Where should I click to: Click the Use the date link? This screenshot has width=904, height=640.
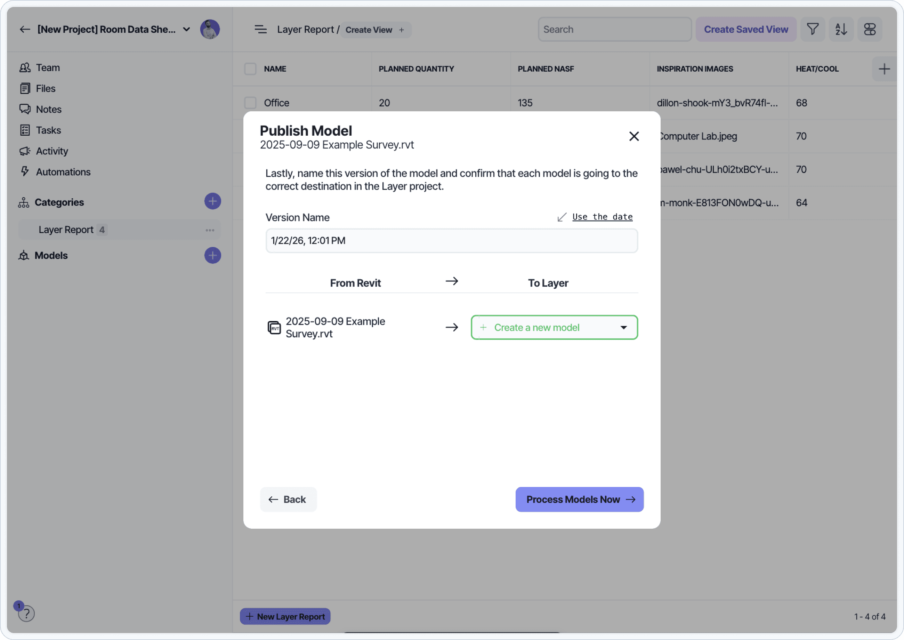coord(602,217)
